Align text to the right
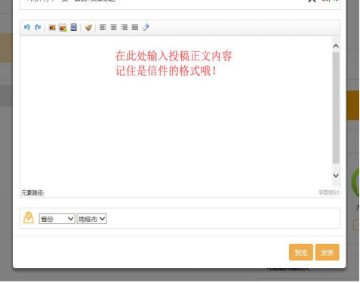360x283 pixels. click(125, 27)
